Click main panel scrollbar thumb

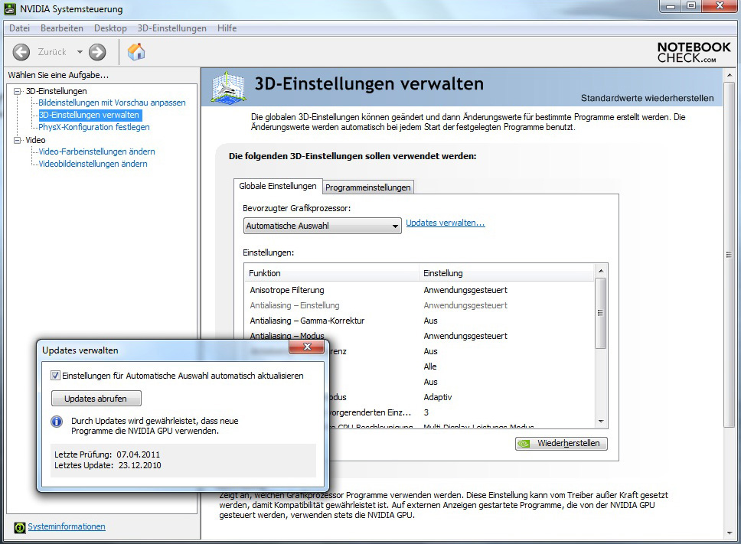pos(730,255)
